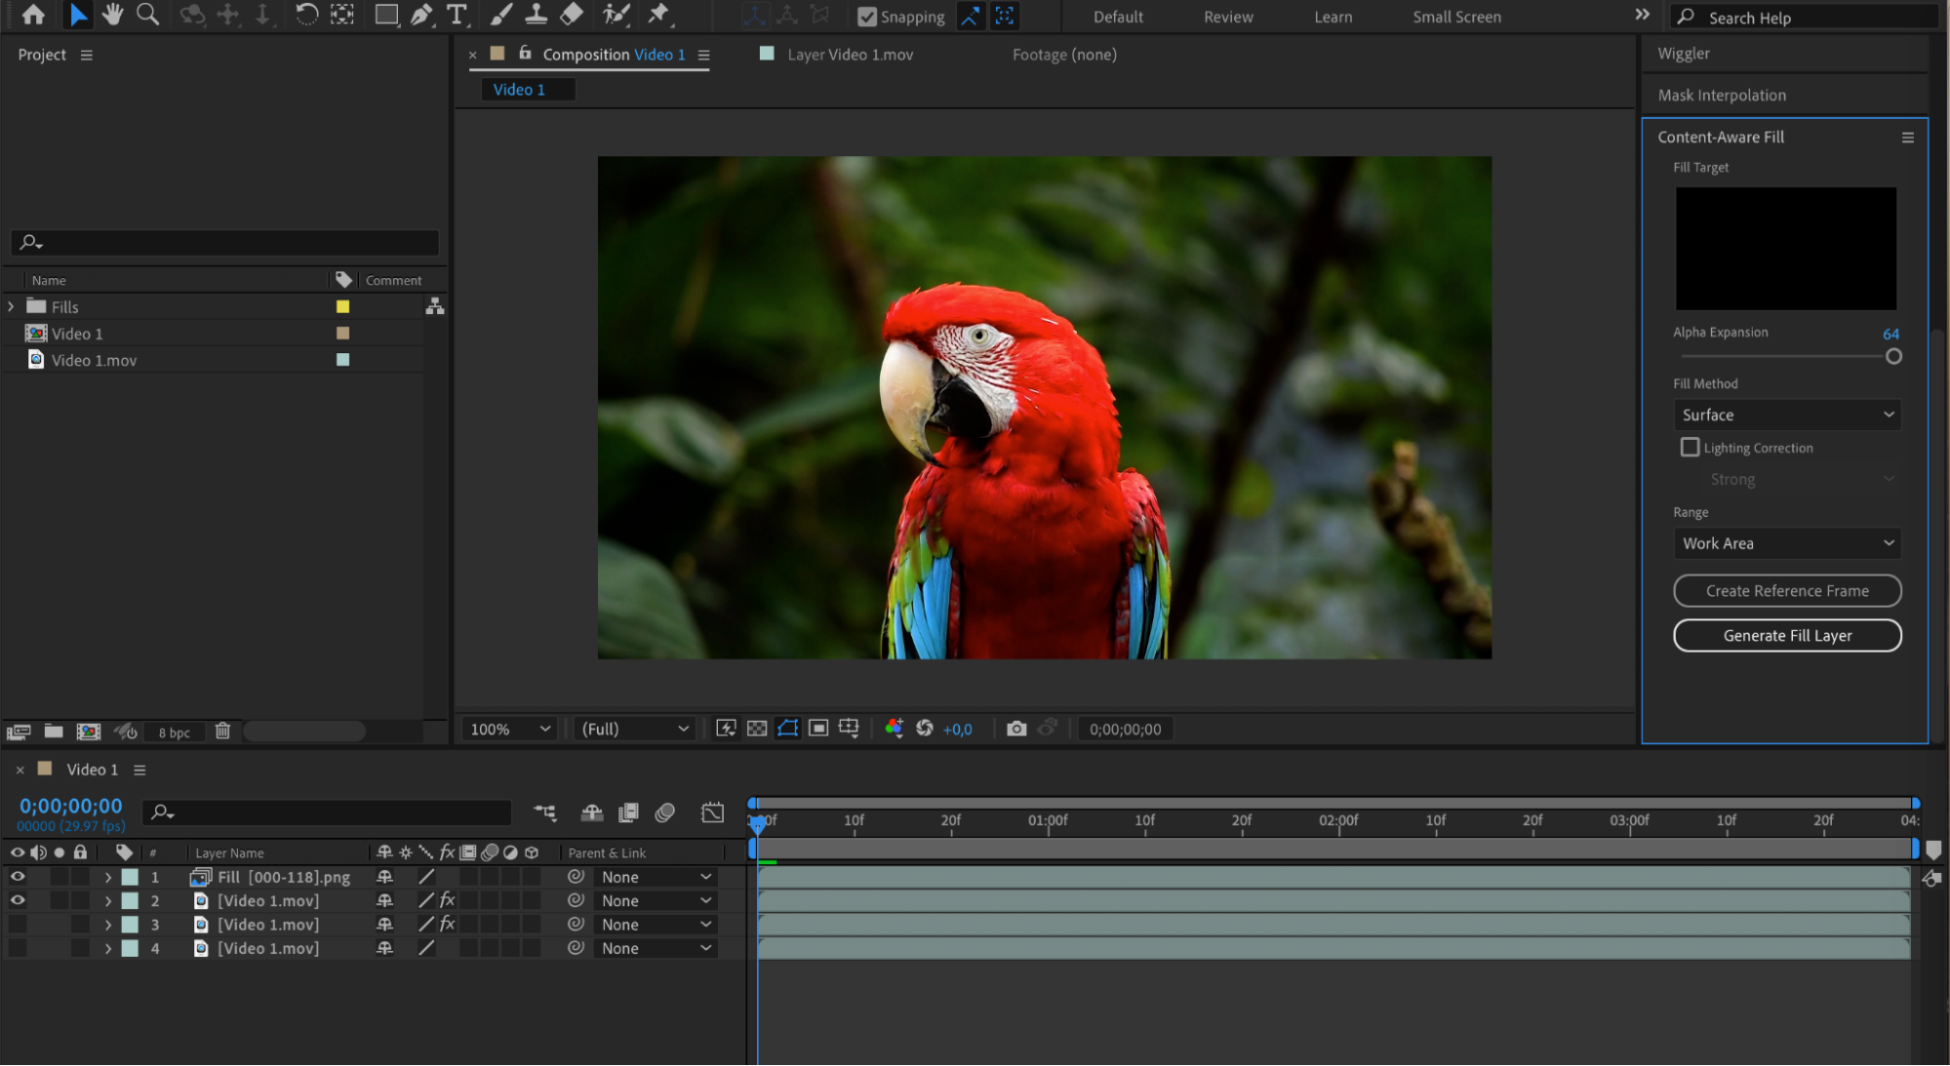The image size is (1950, 1066).
Task: Click Generate Fill Layer button
Action: [1786, 635]
